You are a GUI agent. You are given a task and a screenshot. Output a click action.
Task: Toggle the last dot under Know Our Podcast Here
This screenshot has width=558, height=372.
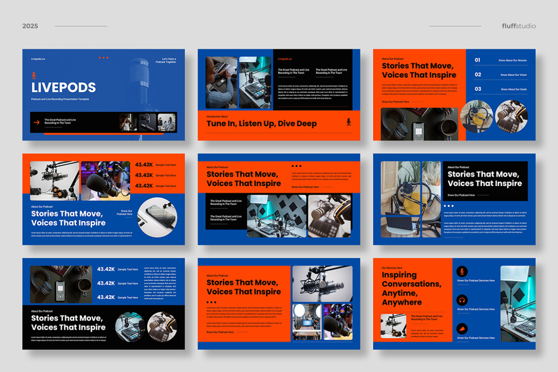click(452, 206)
